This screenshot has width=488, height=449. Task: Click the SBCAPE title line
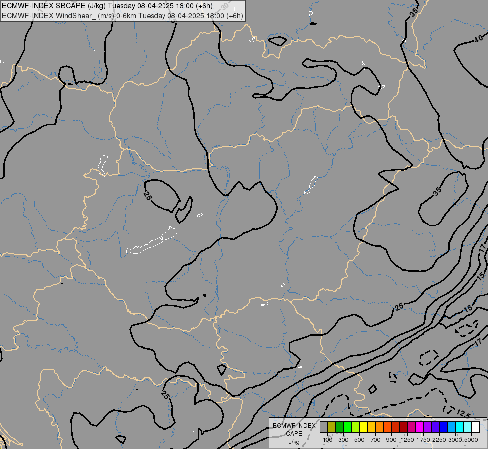(108, 6)
